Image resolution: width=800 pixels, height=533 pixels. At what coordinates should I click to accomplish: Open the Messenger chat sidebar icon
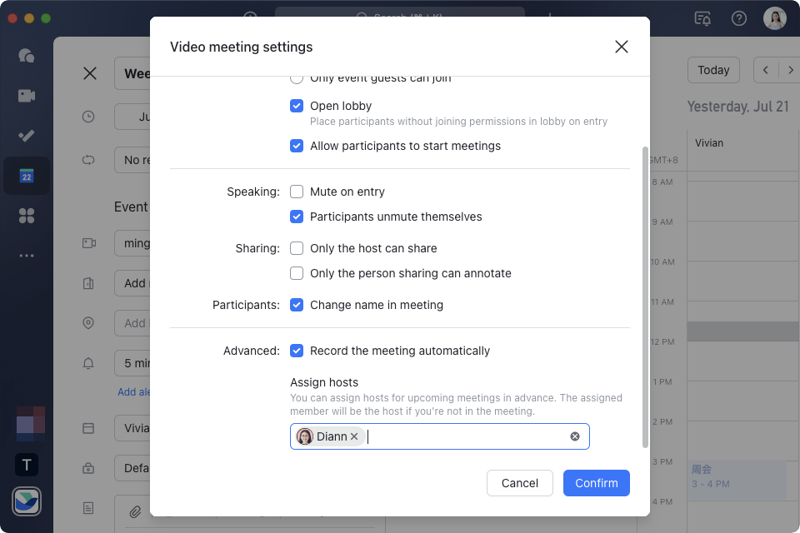pyautogui.click(x=26, y=56)
